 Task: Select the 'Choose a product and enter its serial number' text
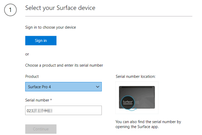(64, 65)
